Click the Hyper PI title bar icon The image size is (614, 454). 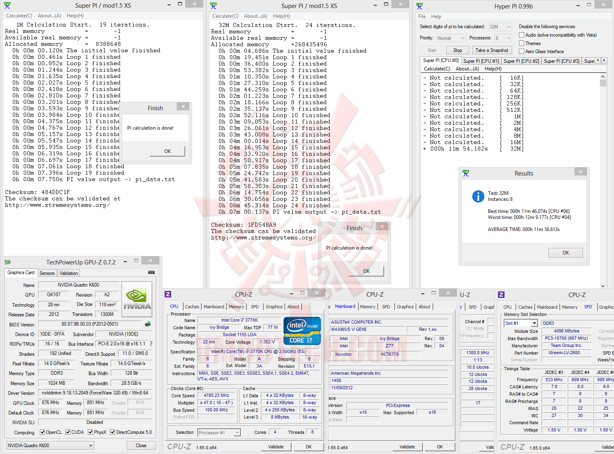click(420, 6)
